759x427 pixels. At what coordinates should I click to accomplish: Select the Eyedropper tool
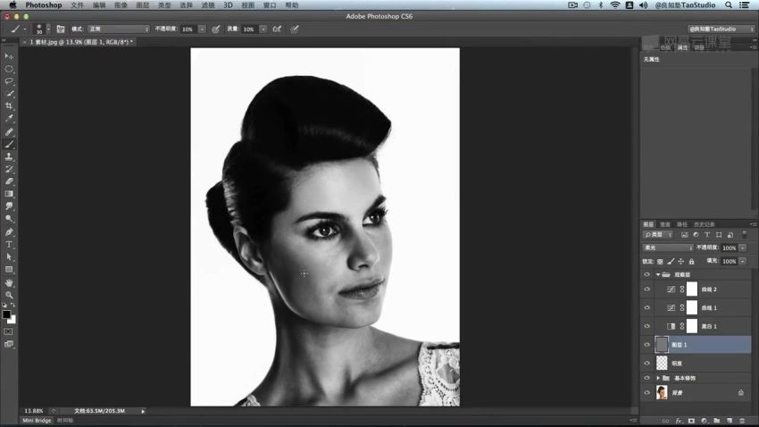click(x=9, y=118)
